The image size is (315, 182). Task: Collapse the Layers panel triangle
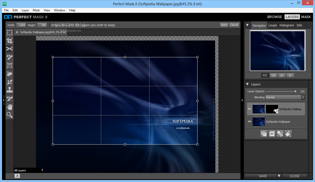point(247,84)
